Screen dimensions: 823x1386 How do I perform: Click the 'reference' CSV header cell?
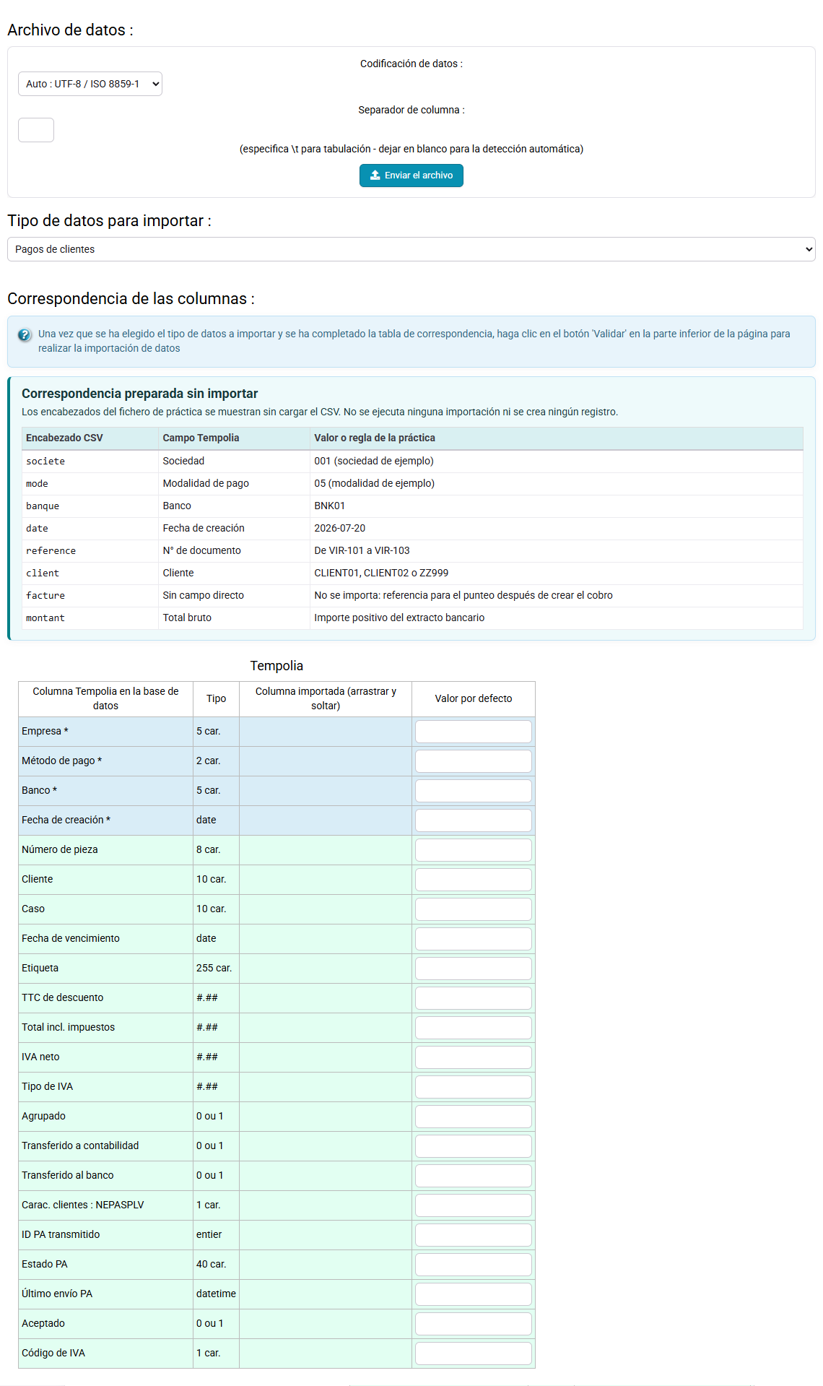tap(90, 550)
